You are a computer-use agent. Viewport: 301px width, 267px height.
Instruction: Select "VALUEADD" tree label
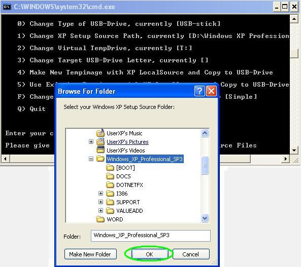pos(129,211)
